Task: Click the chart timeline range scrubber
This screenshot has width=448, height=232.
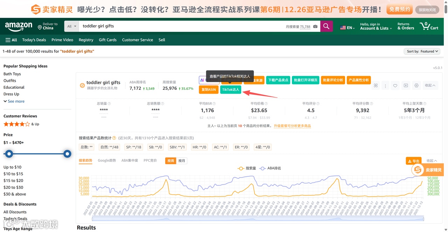Action: tap(258, 219)
